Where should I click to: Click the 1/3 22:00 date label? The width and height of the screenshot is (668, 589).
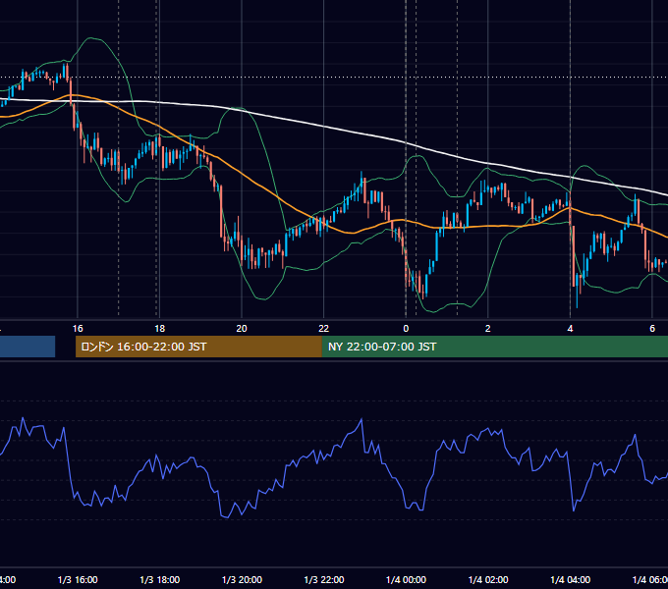[324, 580]
